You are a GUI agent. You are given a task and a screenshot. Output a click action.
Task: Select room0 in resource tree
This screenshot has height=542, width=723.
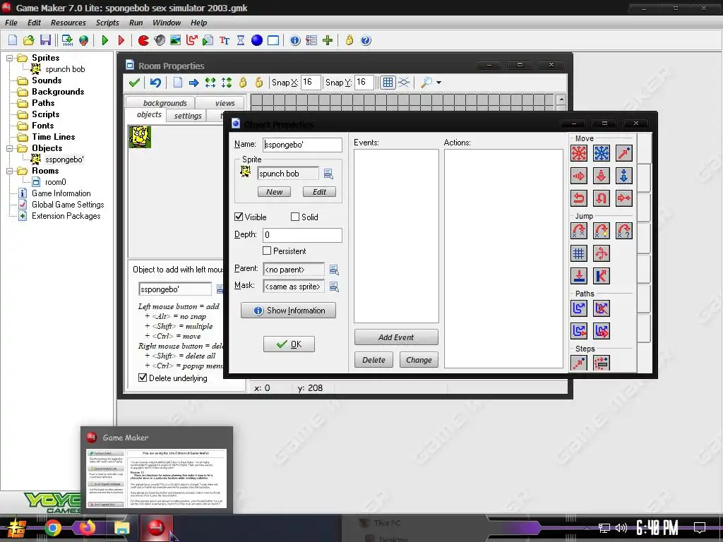tap(55, 182)
